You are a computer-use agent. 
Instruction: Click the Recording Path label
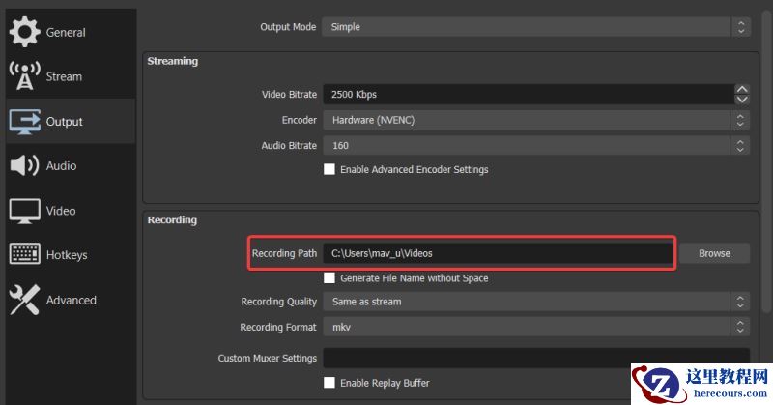[x=284, y=253]
